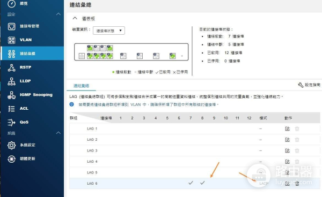Open the 總覽 overview page
The image size is (322, 197).
[18, 4]
